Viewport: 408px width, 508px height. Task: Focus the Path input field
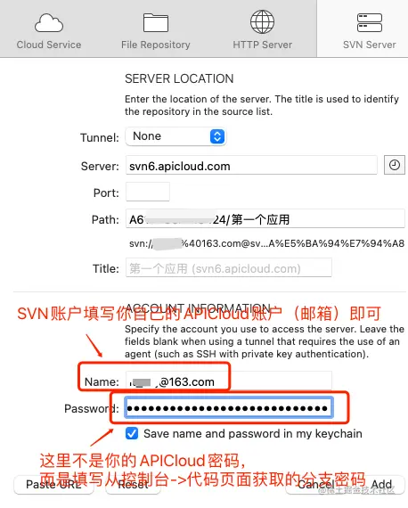click(x=265, y=219)
